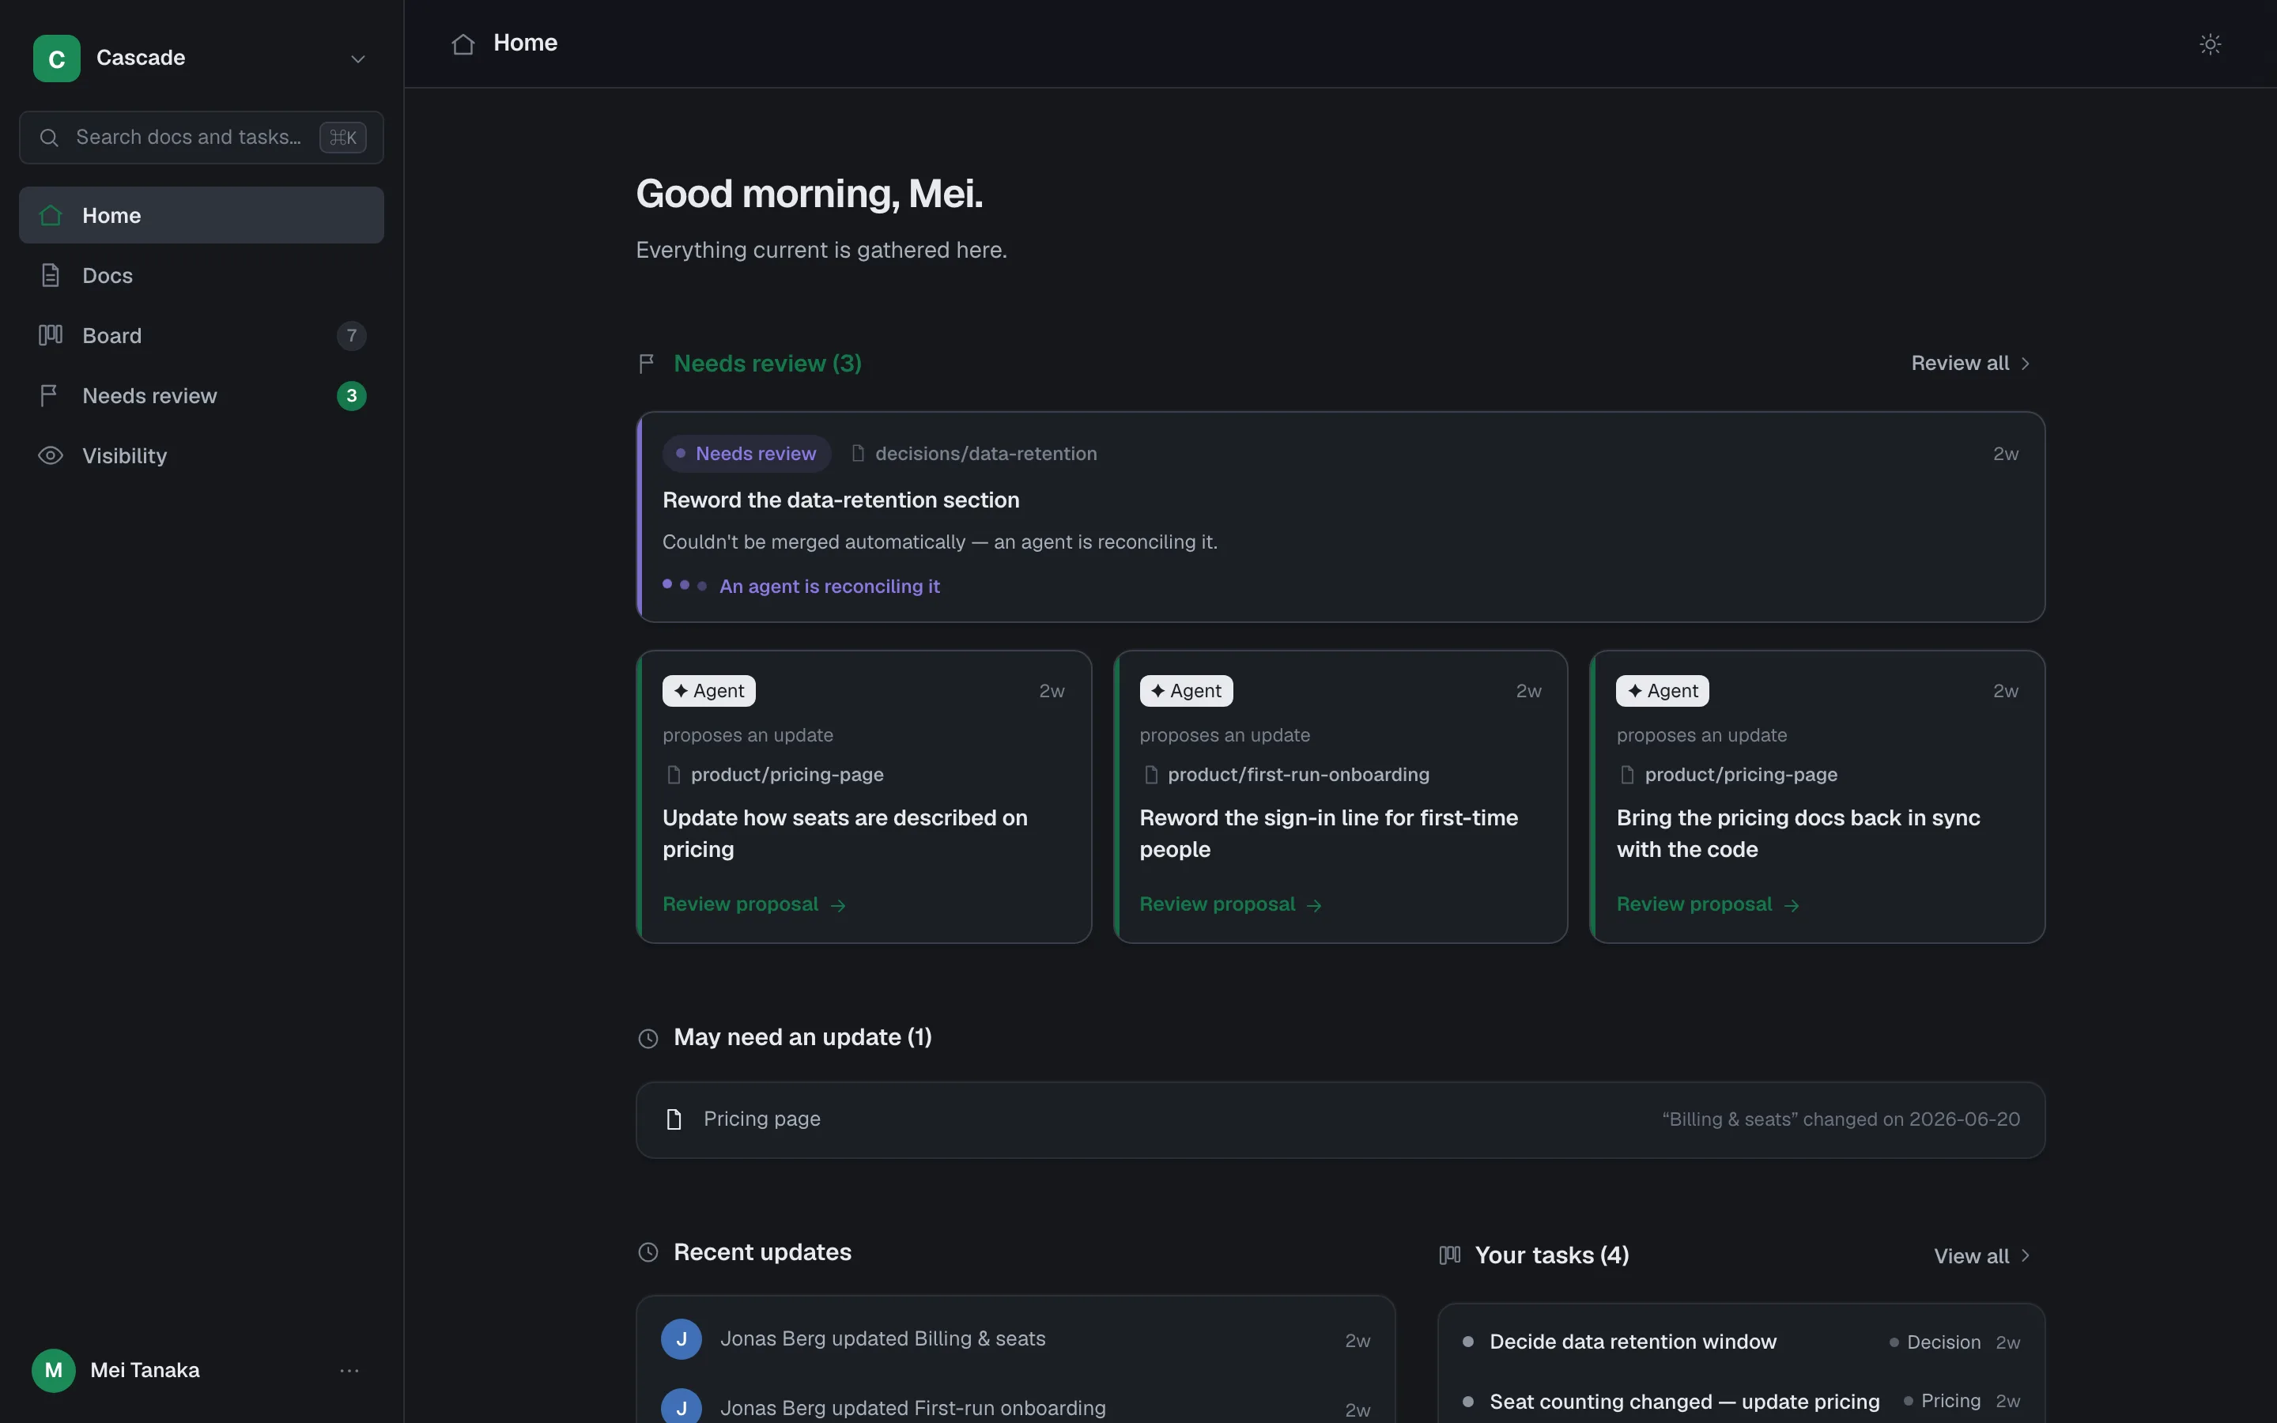This screenshot has width=2277, height=1423.
Task: Click the green Needs review badge 3
Action: tap(352, 396)
